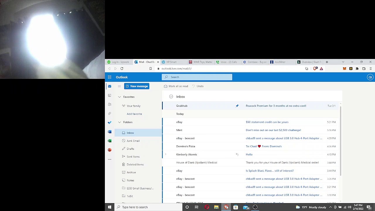The image size is (375, 211).
Task: Open the Brave Shields lion icon
Action: point(315,69)
